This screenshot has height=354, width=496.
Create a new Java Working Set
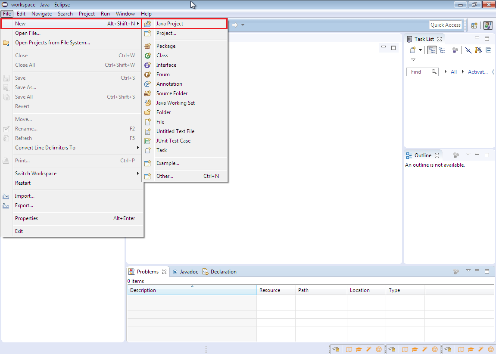[185, 103]
